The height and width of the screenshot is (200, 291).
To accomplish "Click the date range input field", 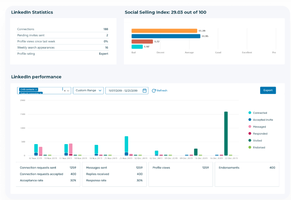I will click(127, 90).
